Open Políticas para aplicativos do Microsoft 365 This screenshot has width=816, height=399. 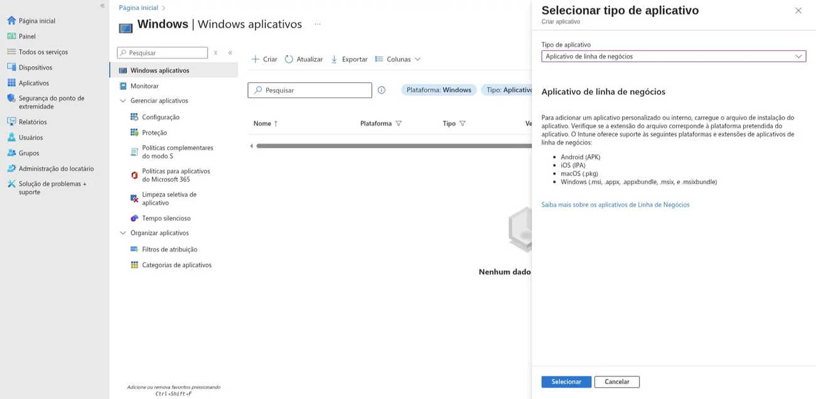pos(170,175)
